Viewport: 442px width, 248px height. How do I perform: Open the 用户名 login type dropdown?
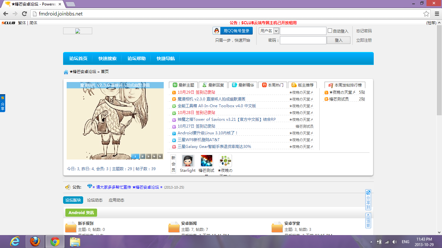coord(269,31)
